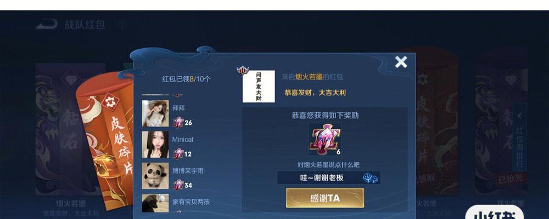549x219 pixels.
Task: Click the back arrow beside 战队红包
Action: pyautogui.click(x=47, y=25)
